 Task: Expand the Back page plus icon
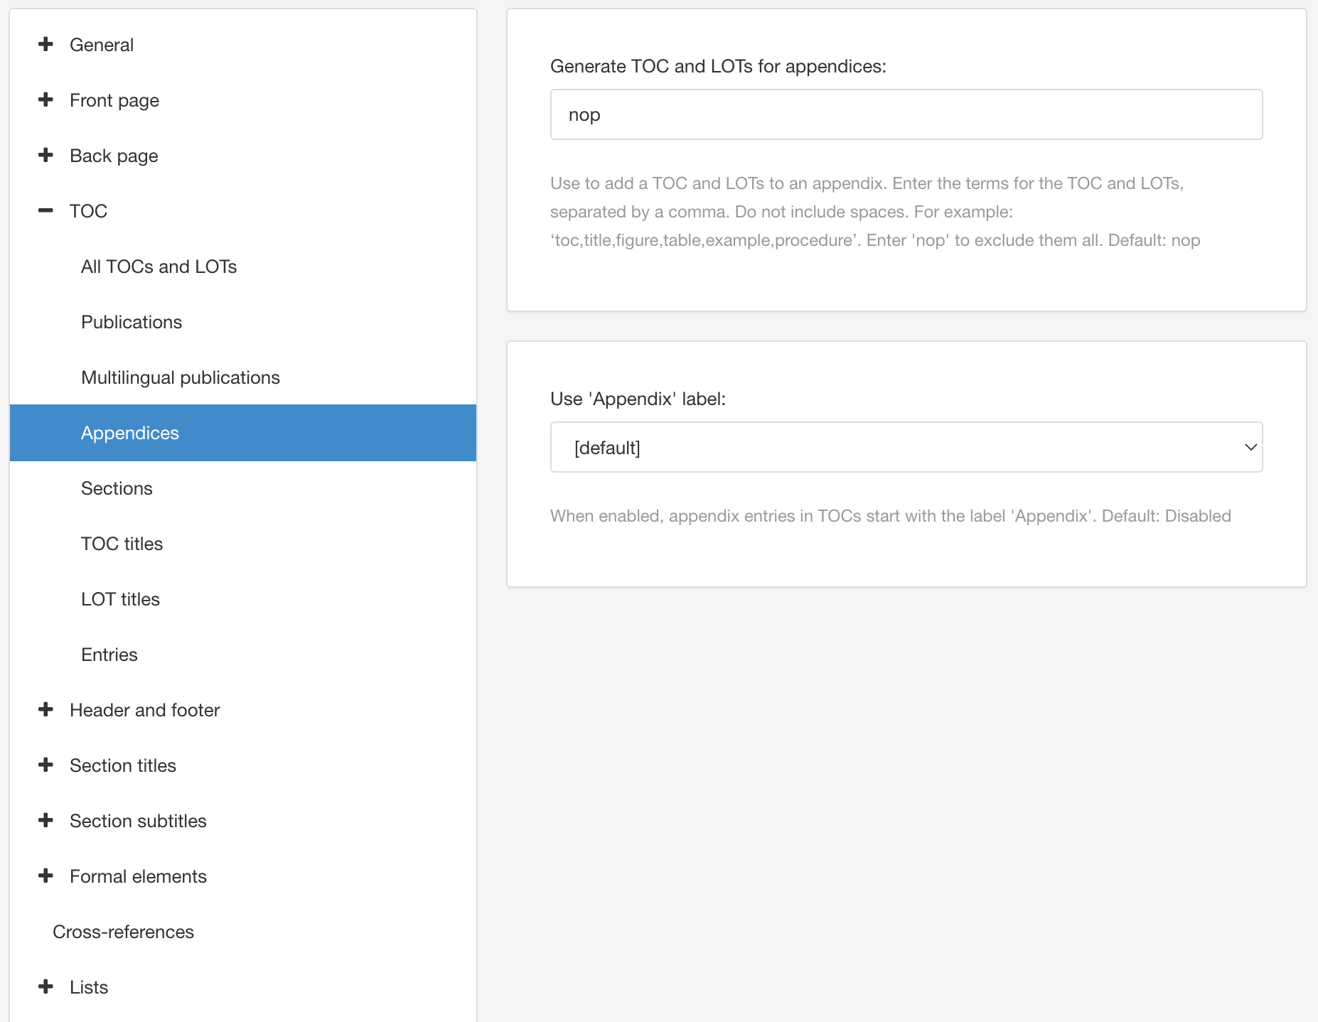tap(45, 155)
